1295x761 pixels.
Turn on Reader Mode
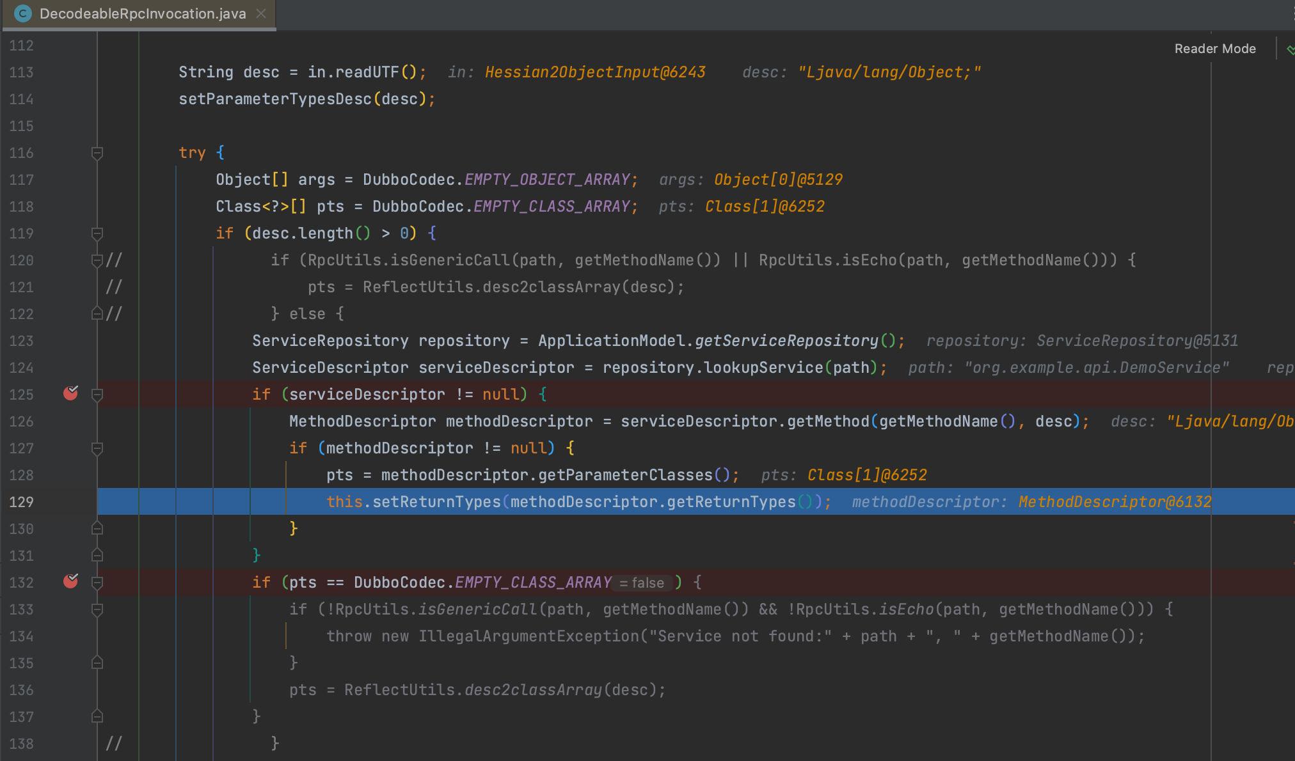(1214, 49)
